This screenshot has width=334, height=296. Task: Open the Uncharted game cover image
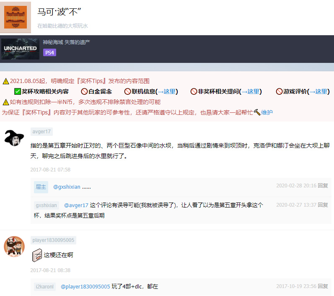coord(20,49)
